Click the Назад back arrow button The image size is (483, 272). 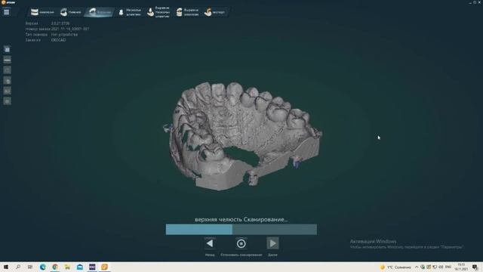point(210,243)
